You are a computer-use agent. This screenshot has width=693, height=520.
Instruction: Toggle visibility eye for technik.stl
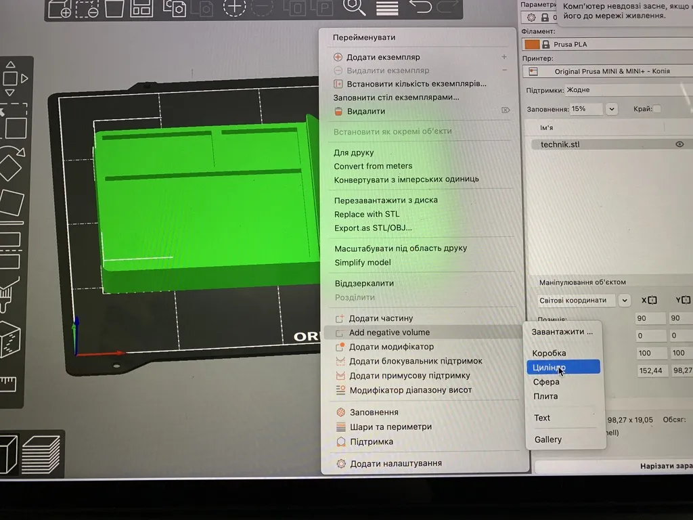tap(679, 144)
